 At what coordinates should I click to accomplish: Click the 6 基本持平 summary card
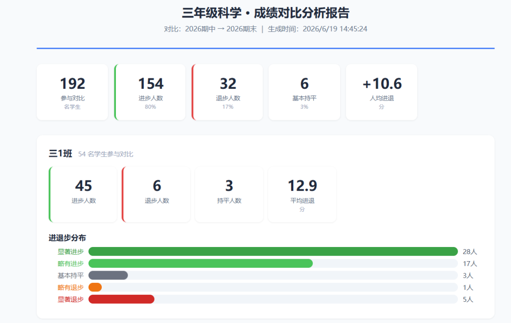point(304,92)
